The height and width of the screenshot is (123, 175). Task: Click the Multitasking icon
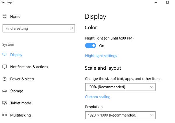(4, 115)
